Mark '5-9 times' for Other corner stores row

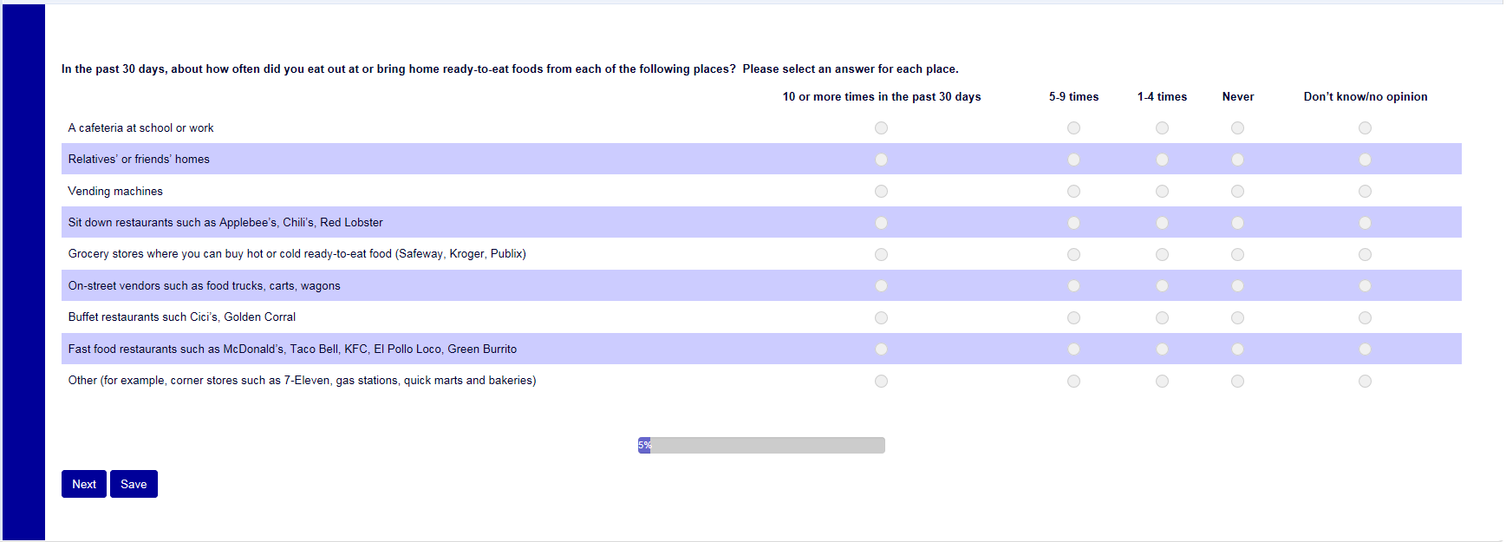tap(1073, 382)
